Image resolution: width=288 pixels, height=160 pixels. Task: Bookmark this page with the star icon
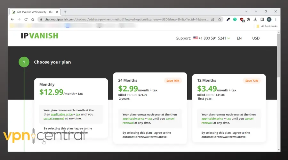click(220, 20)
